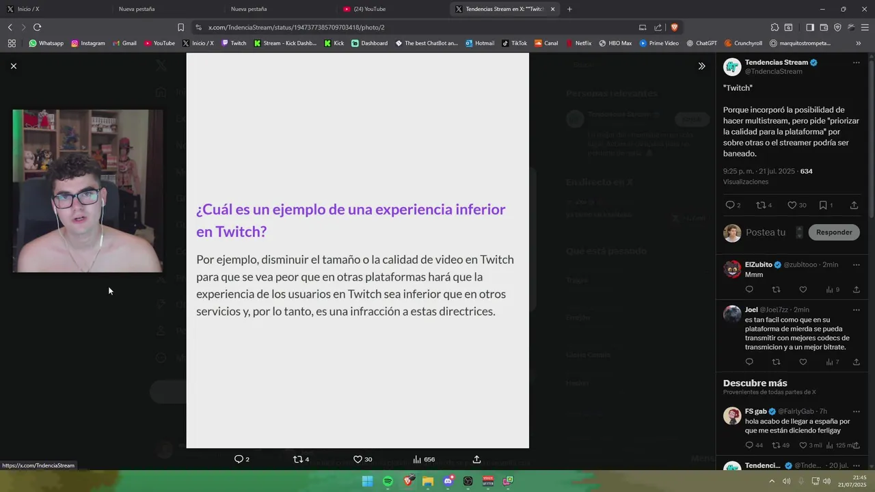This screenshot has height=492, width=875.
Task: Switch to the '(24) YouTube' tab
Action: [x=369, y=9]
